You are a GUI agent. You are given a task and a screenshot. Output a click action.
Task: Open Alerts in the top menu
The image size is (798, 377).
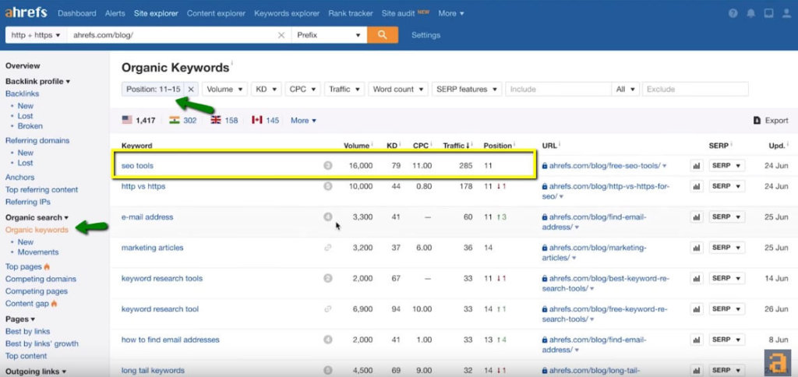pos(115,14)
